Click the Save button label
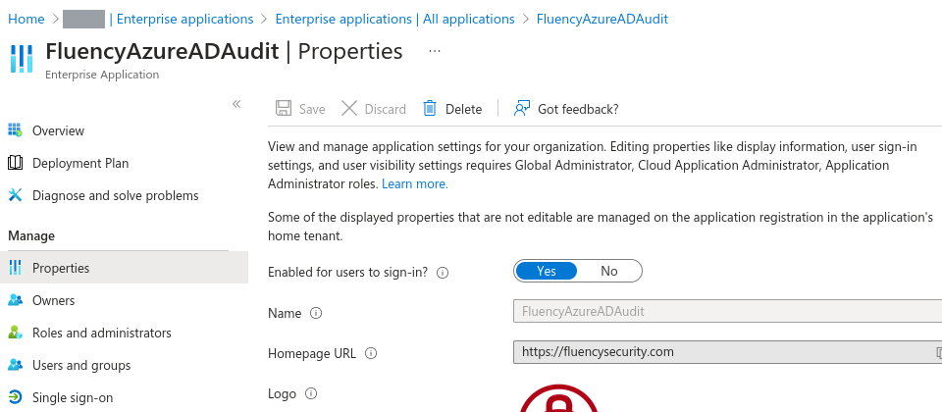 (x=312, y=109)
